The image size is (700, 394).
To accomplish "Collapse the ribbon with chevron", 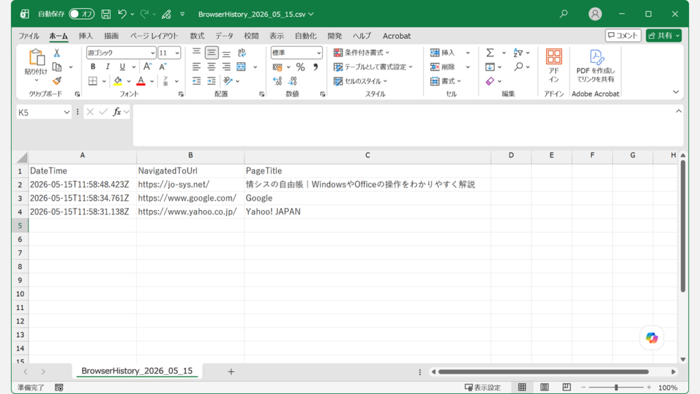I will pos(676,92).
